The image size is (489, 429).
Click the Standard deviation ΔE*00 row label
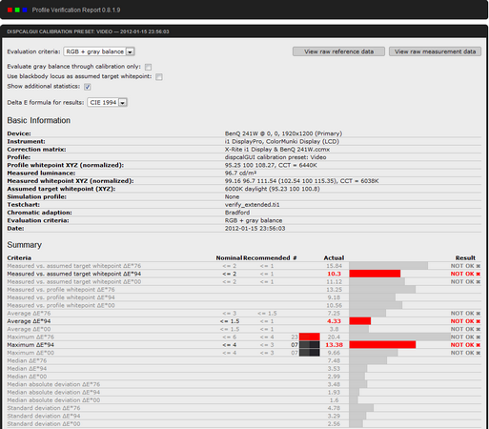tap(44, 424)
